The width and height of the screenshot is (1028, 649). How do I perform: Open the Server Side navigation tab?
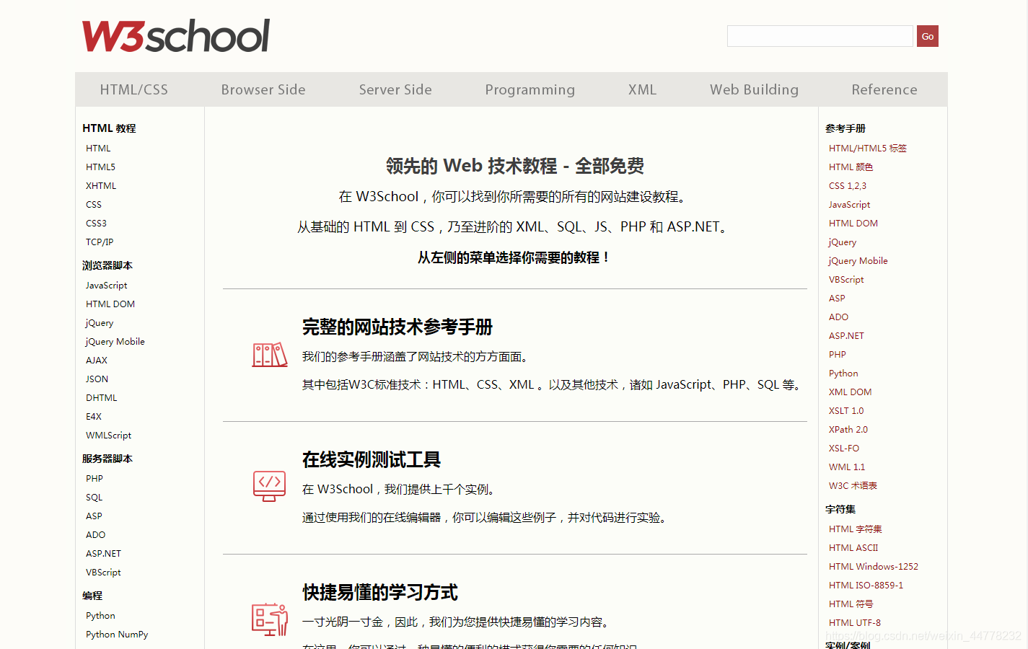(x=395, y=89)
